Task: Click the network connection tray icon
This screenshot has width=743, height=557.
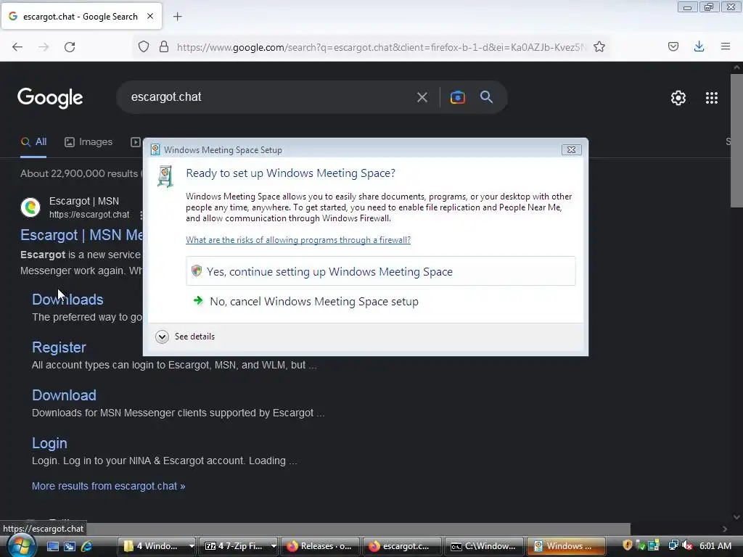Action: (673, 545)
